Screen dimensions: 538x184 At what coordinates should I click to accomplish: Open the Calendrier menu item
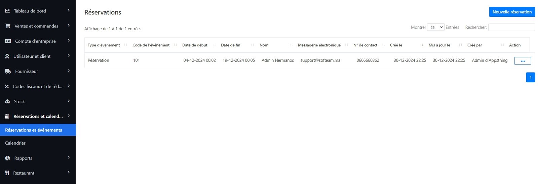(15, 143)
